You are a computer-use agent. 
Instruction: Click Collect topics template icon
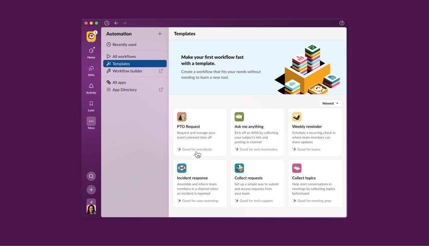[297, 168]
